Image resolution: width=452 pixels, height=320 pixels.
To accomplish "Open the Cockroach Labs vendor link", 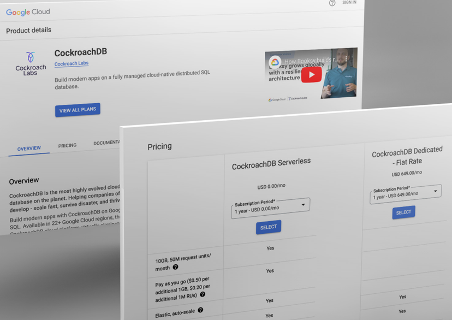I will pos(72,63).
